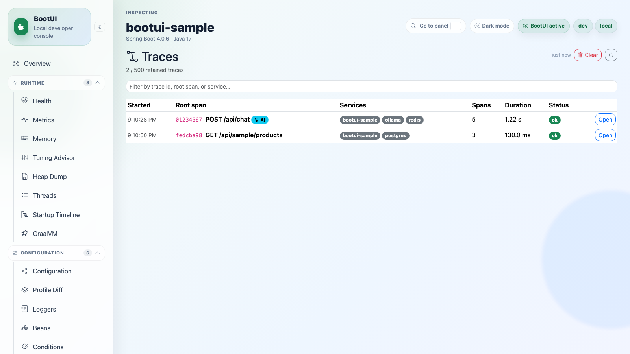This screenshot has width=630, height=354.
Task: Go to Beans
Action: (42, 328)
